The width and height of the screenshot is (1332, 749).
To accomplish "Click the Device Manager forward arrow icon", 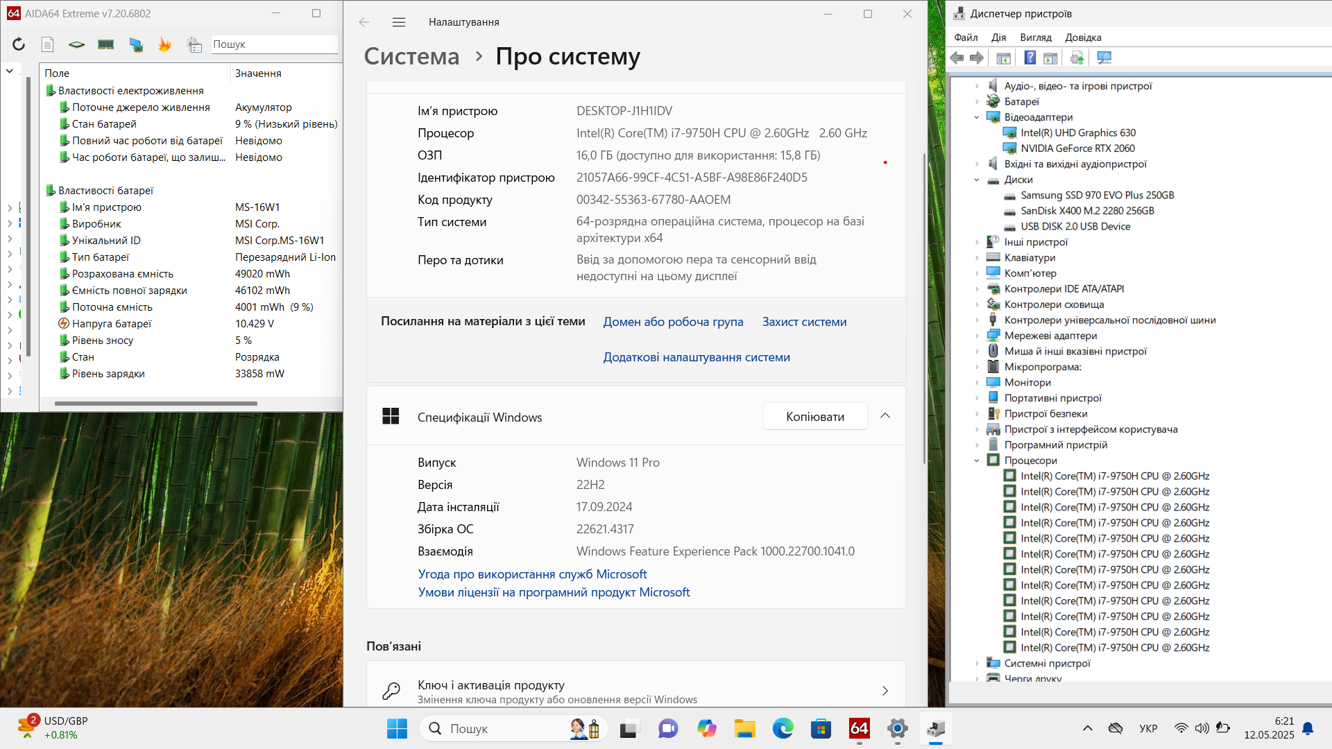I will [977, 58].
